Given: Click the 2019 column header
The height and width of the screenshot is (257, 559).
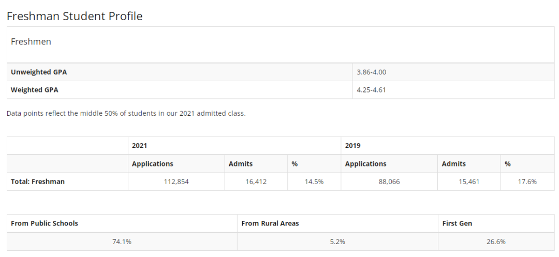Looking at the screenshot, I should 352,146.
